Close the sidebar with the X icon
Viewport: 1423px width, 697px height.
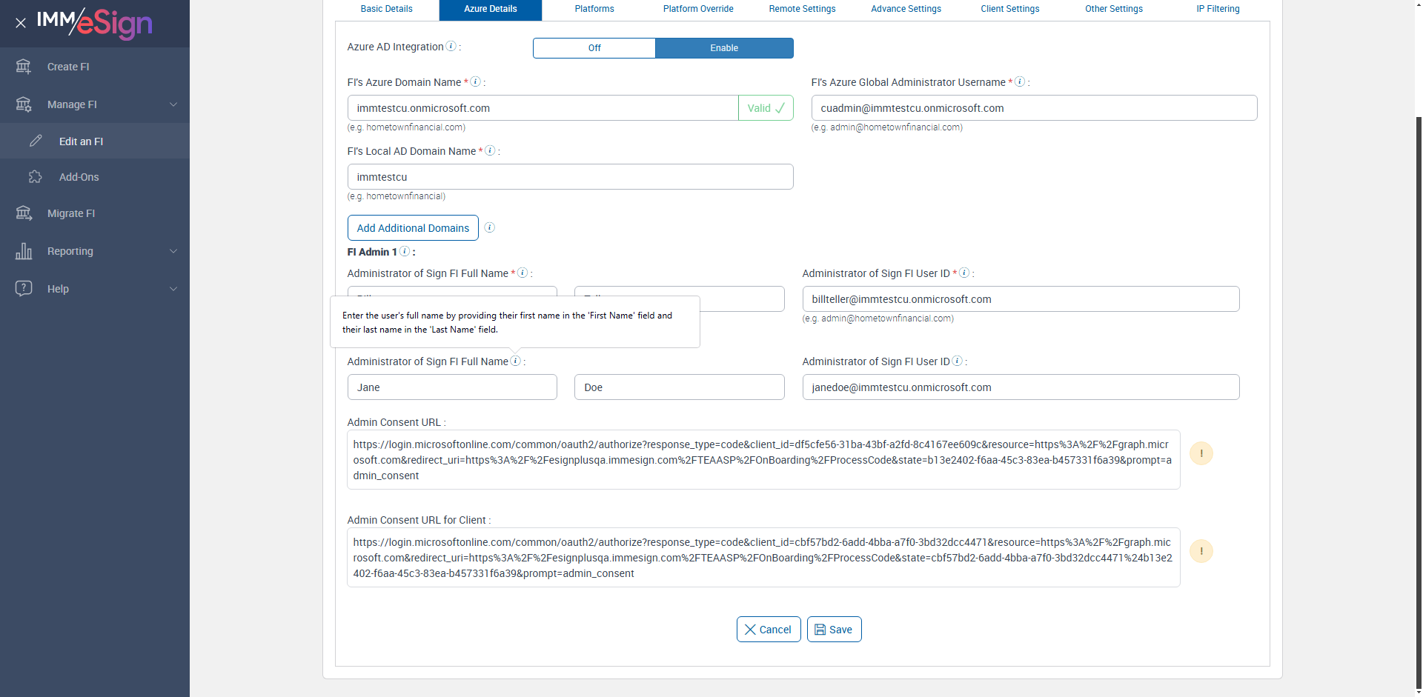point(21,23)
